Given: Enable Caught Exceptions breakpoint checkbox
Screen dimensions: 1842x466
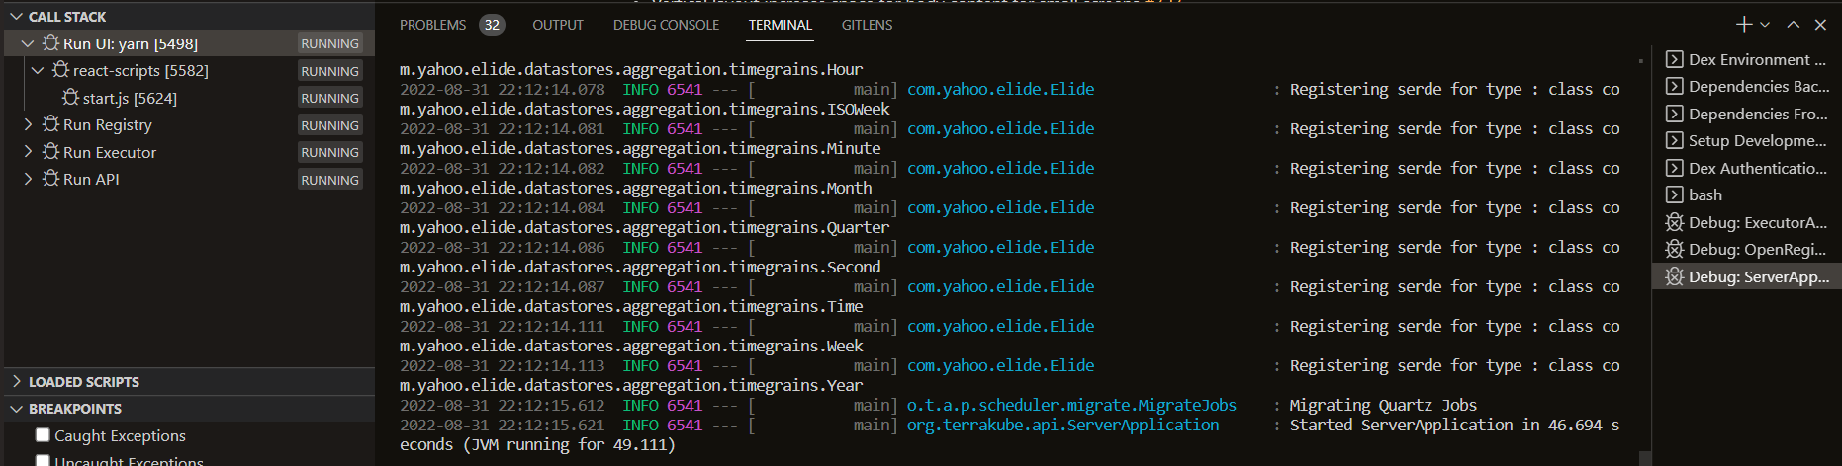Looking at the screenshot, I should pos(43,435).
